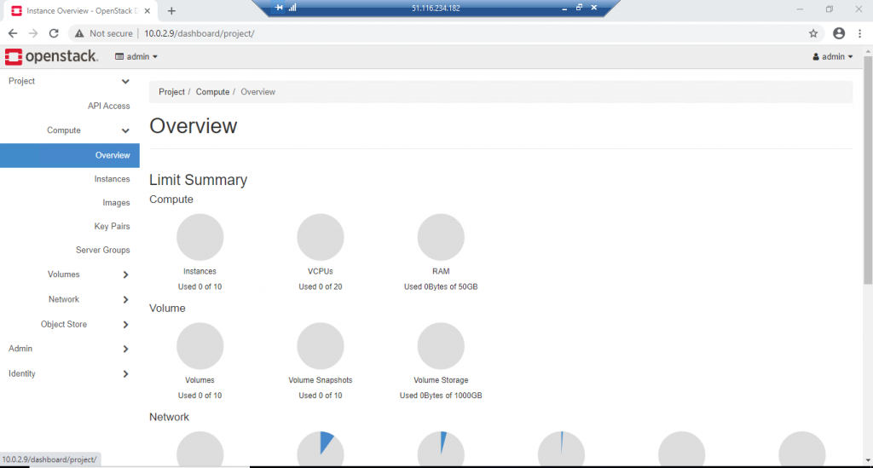
Task: Open the admin user menu
Action: click(x=832, y=57)
